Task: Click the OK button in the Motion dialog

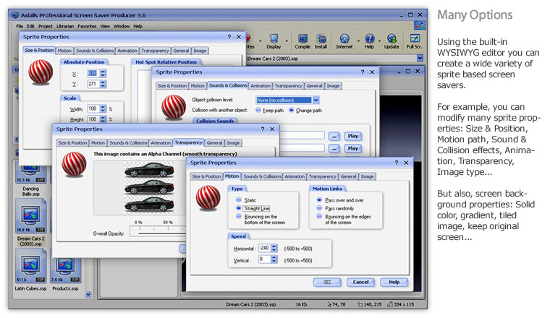Action: [x=327, y=282]
